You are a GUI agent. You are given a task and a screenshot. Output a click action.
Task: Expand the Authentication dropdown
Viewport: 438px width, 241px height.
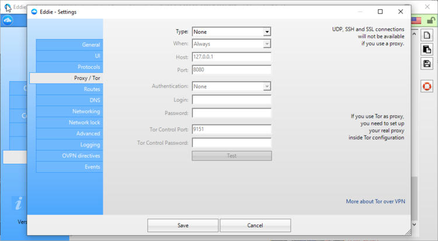click(x=267, y=86)
